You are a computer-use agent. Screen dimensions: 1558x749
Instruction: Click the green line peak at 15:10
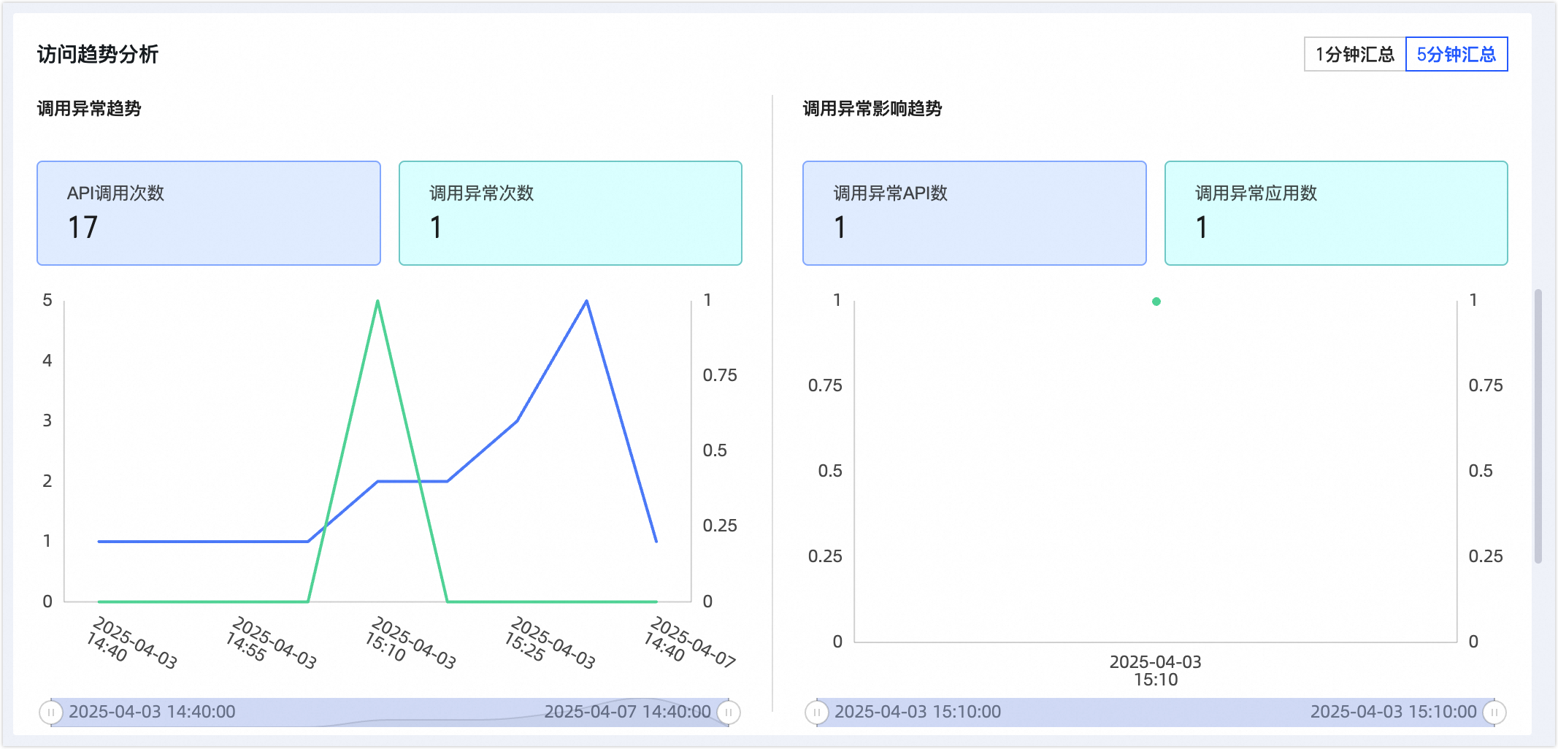click(x=377, y=301)
